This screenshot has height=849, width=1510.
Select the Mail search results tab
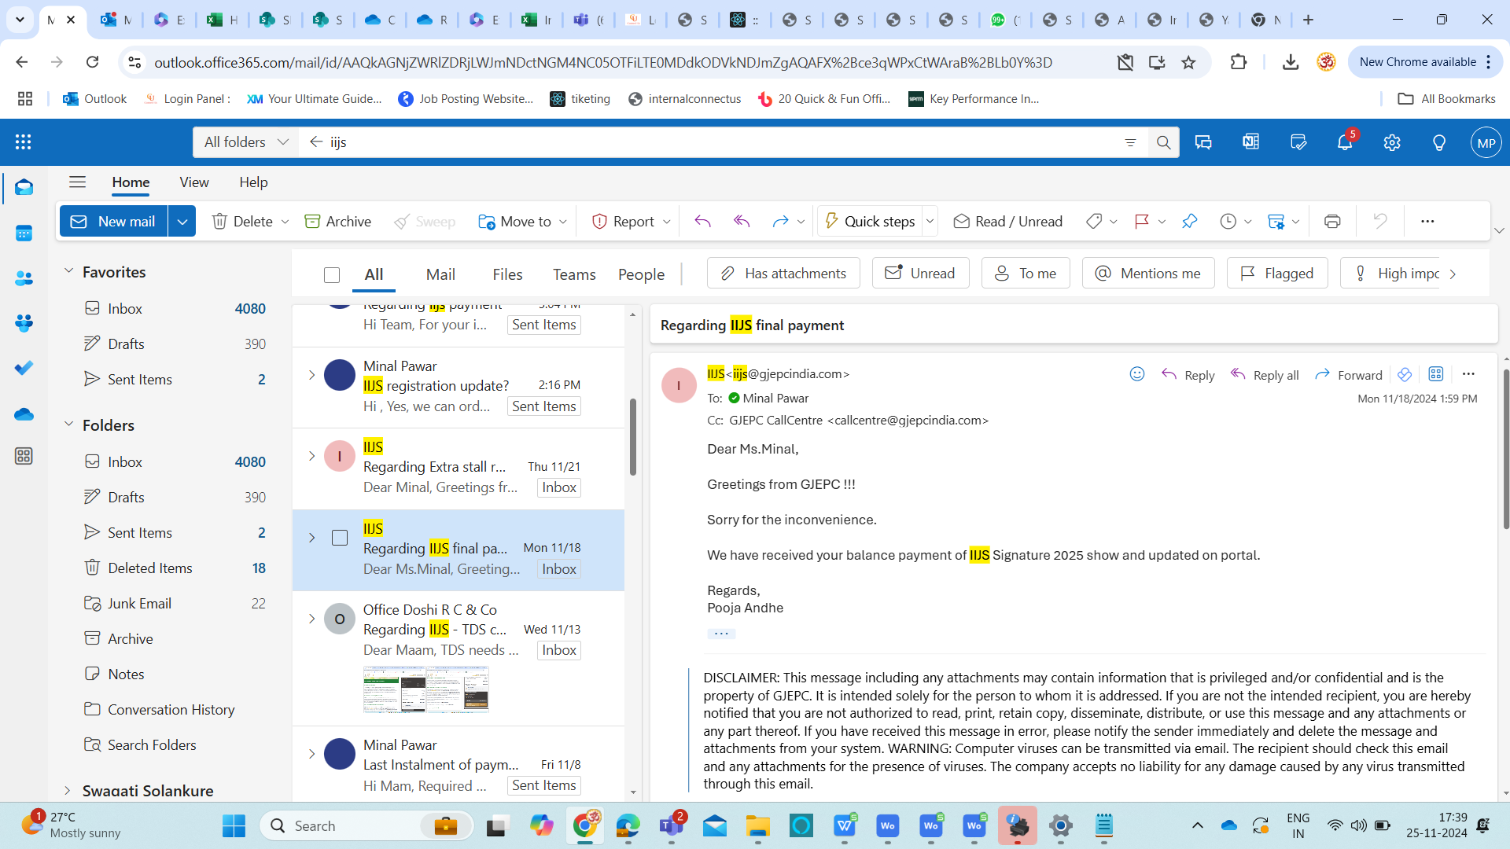[x=440, y=274]
